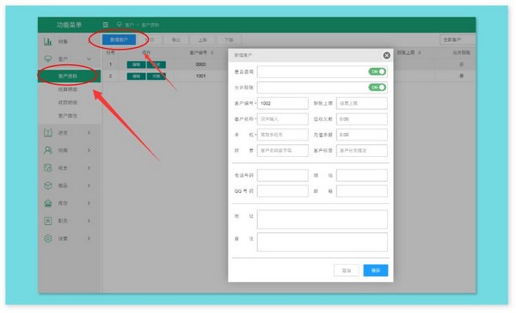
Task: Click the two-person supplier icon in sidebar
Action: click(x=48, y=150)
